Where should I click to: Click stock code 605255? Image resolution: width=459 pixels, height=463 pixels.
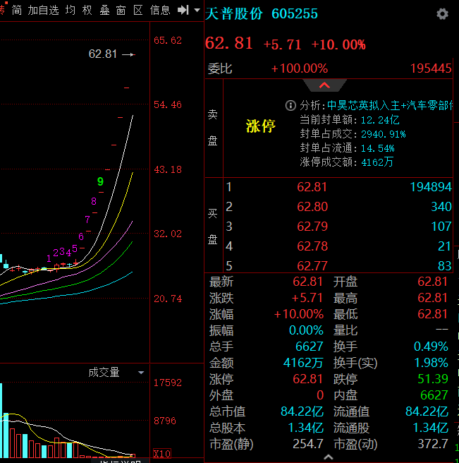[295, 13]
